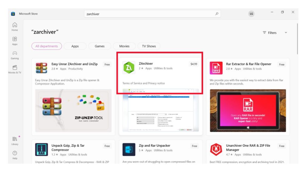The image size is (305, 172).
Task: Expand the chevron next to Filters
Action: coord(286,32)
